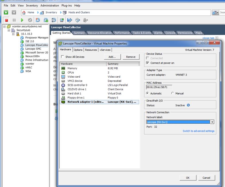This screenshot has height=187, width=225.
Task: Open the Plug-ins menu
Action: click(66, 5)
